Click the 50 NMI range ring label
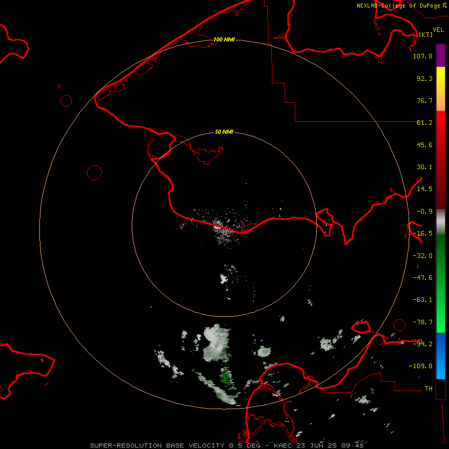Image resolution: width=449 pixels, height=449 pixels. [224, 132]
